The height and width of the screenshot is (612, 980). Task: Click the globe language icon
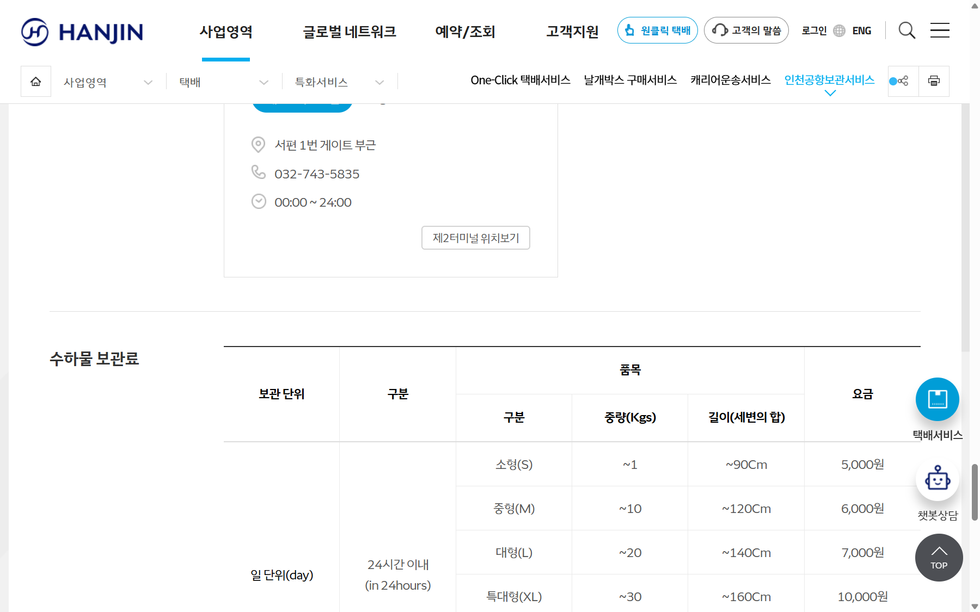click(x=840, y=31)
